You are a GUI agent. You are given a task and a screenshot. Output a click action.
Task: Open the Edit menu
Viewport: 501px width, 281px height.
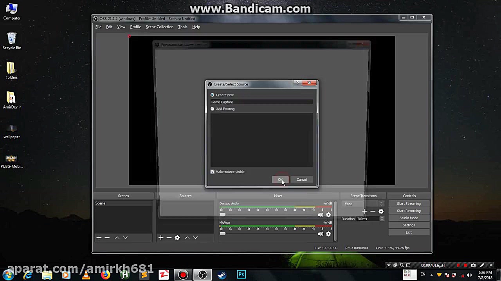pos(109,27)
